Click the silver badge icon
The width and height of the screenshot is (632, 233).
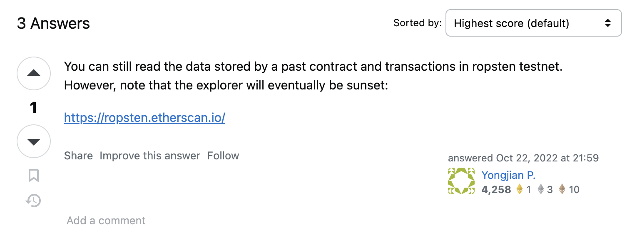point(541,190)
